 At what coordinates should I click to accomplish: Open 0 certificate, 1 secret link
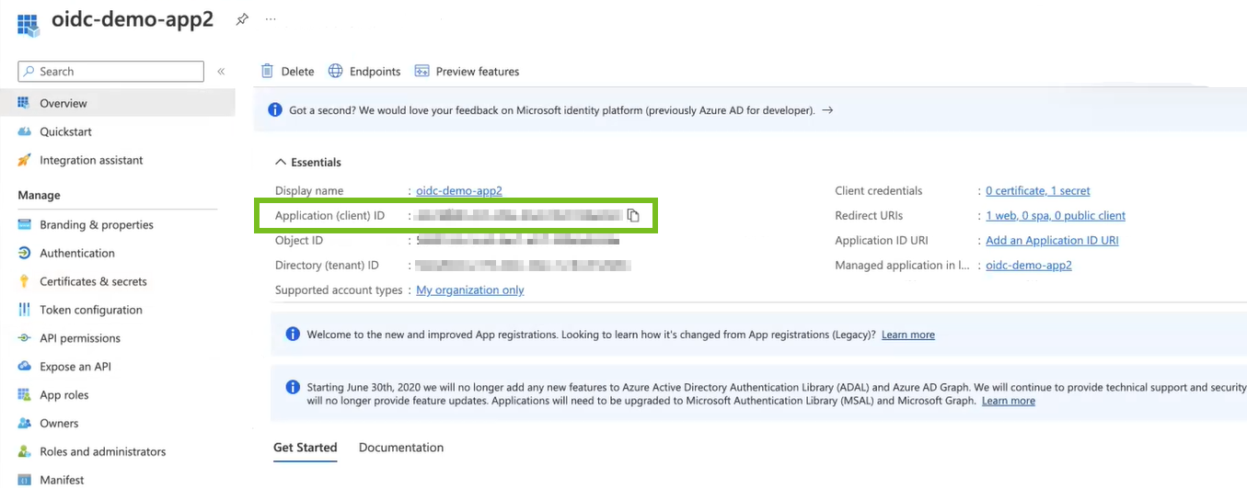(x=1038, y=190)
